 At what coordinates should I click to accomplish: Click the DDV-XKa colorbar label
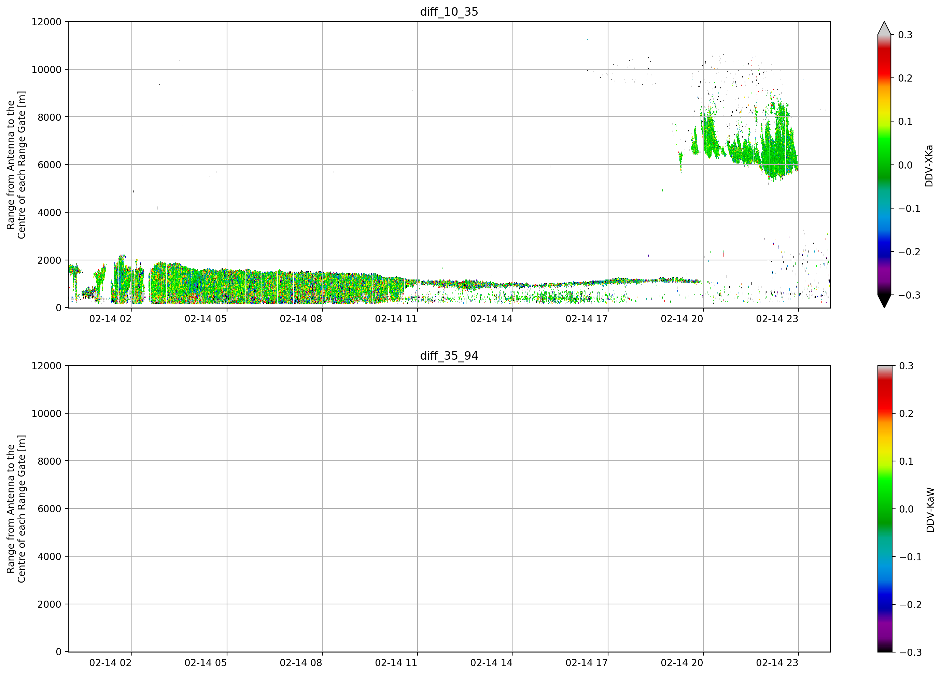[x=929, y=166]
